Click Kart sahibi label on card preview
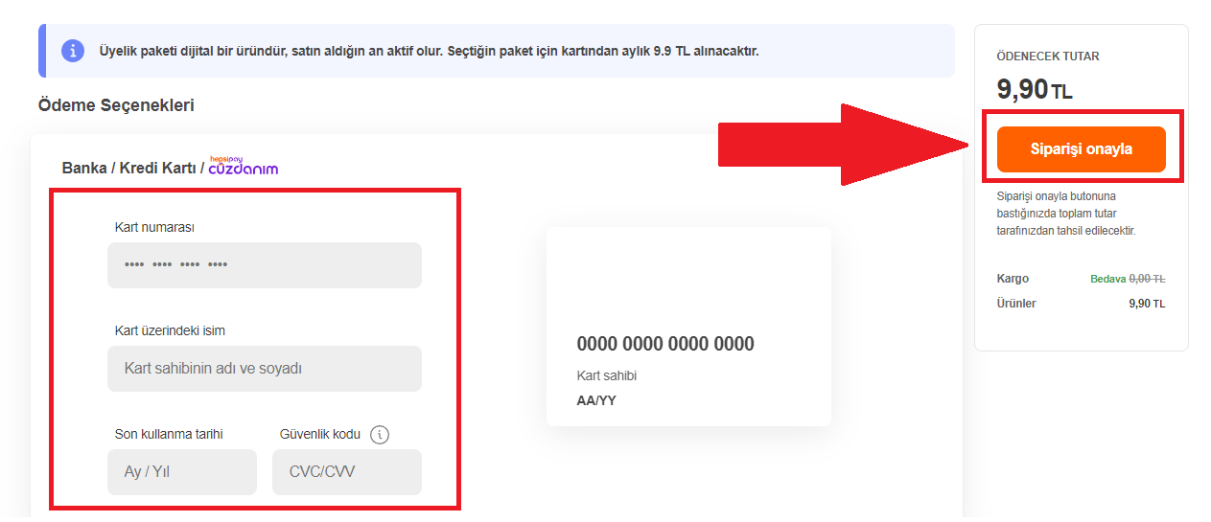Viewport: 1211px width, 522px height. [x=607, y=375]
